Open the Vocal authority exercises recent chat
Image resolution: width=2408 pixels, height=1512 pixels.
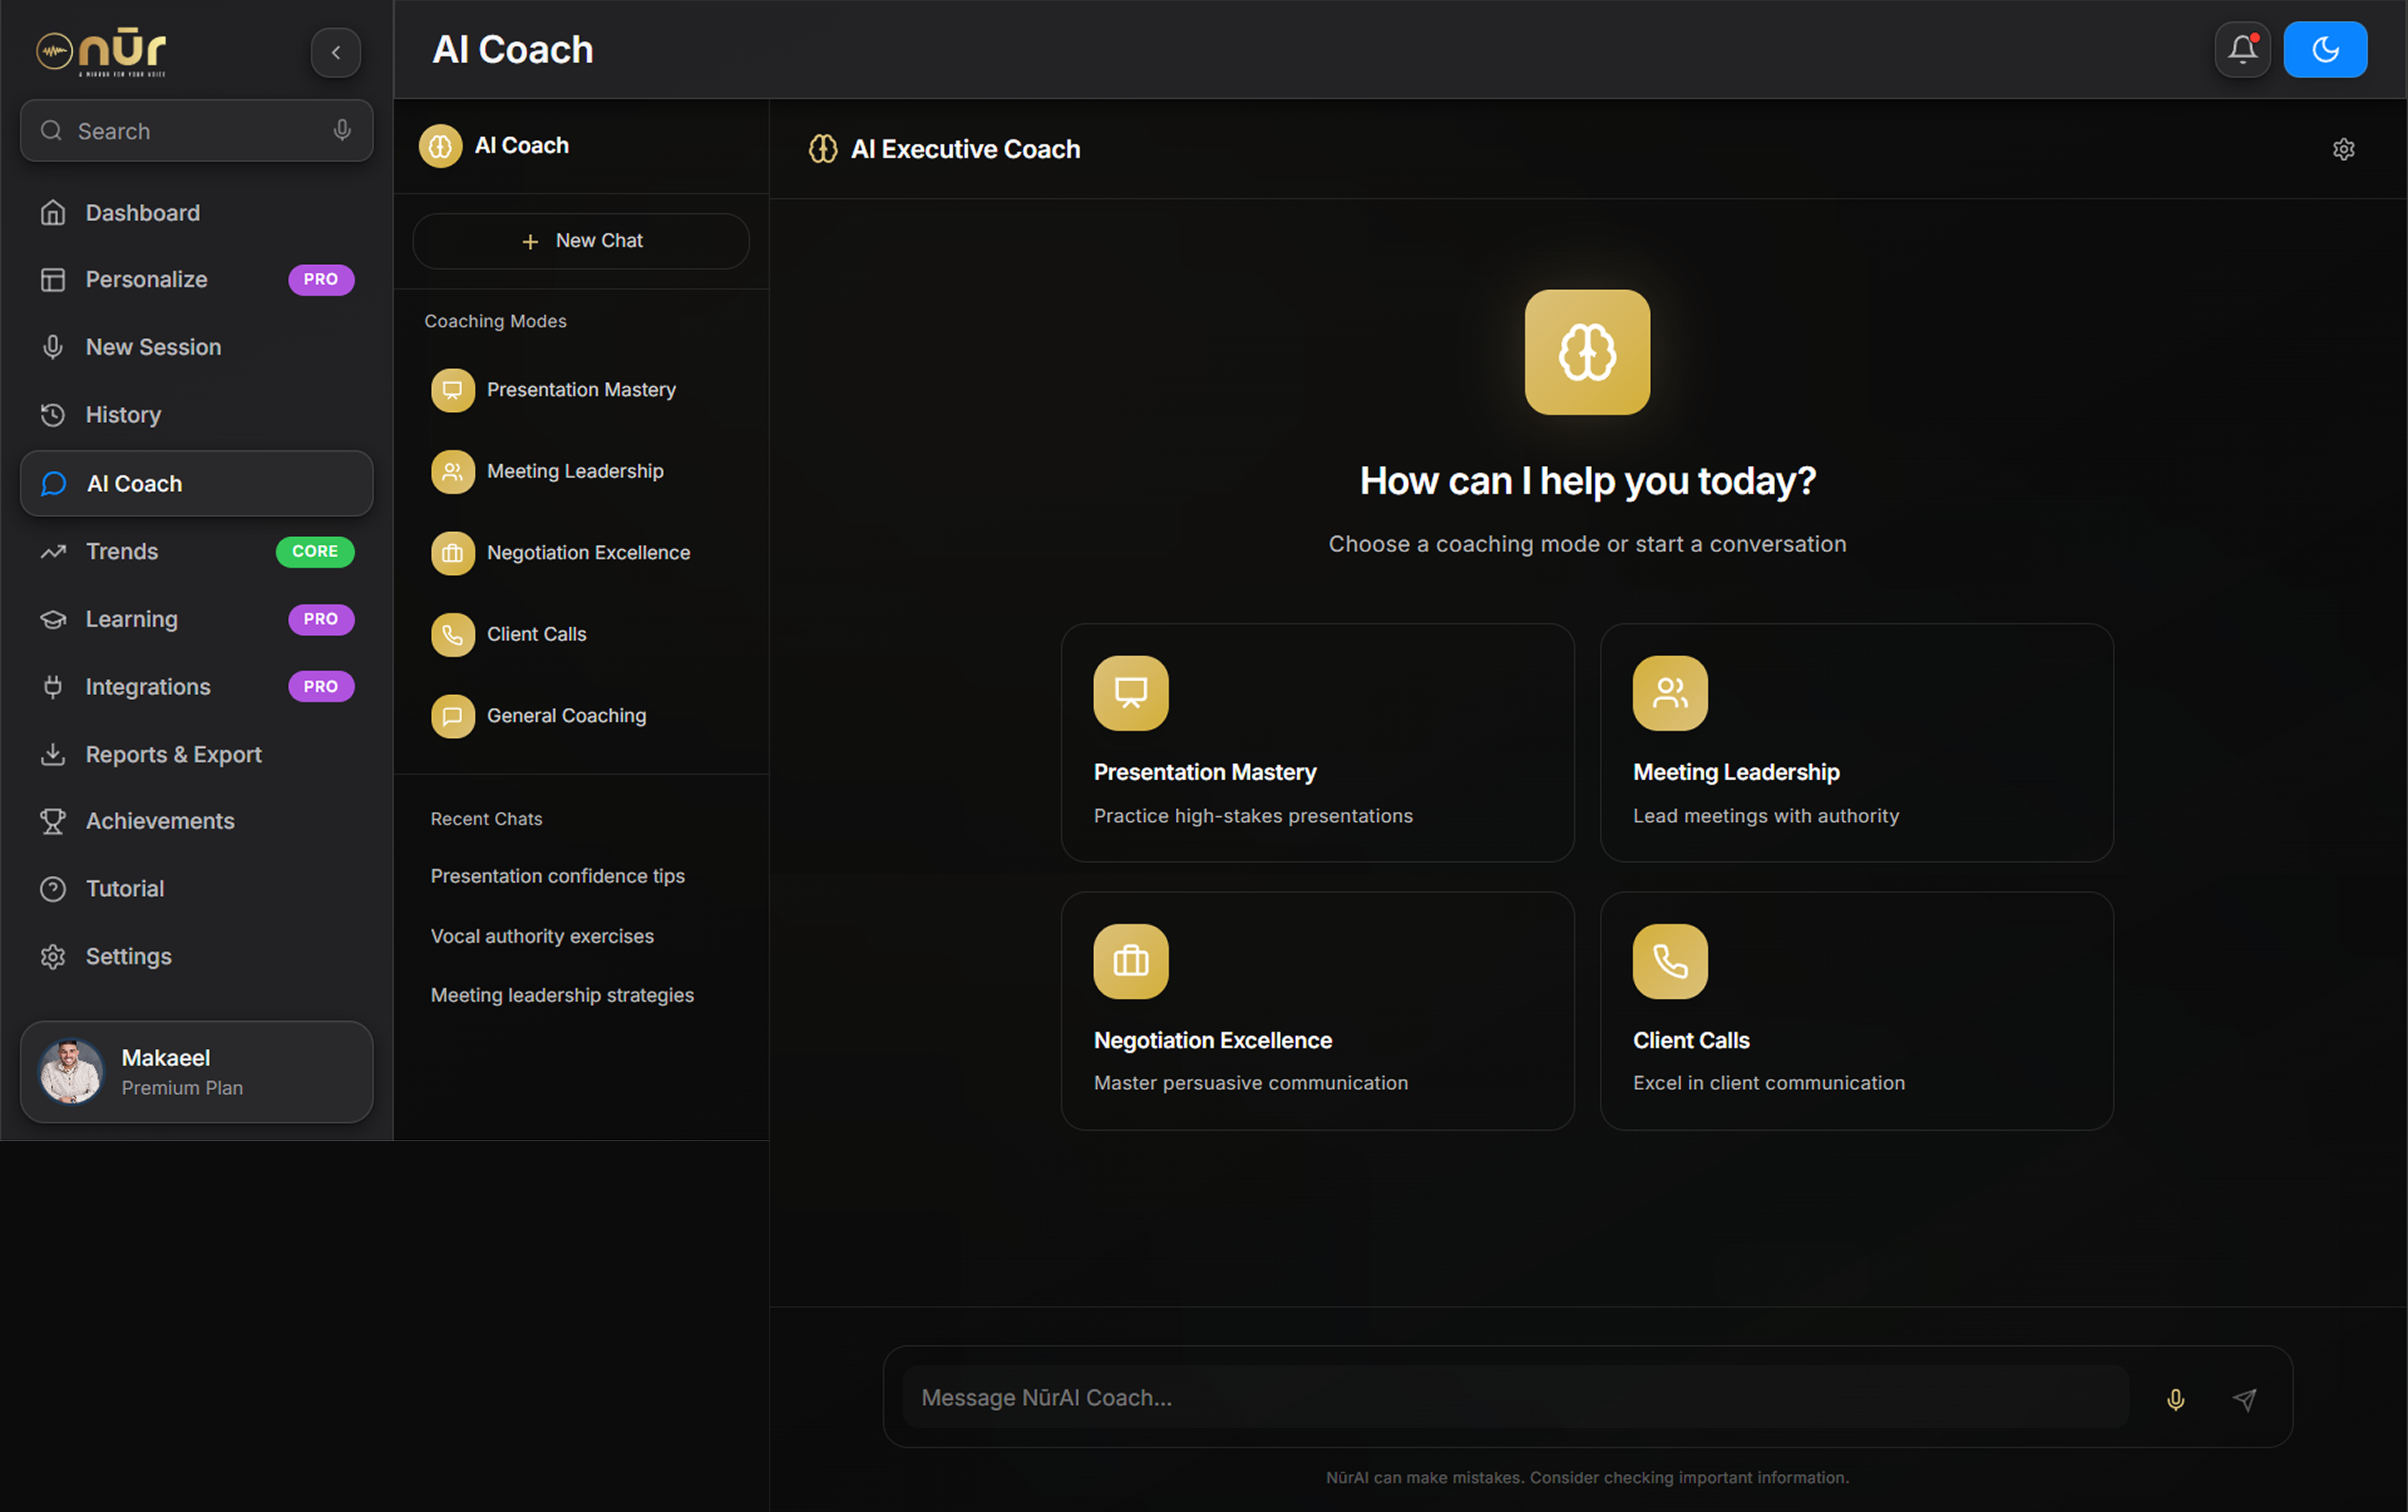click(542, 935)
